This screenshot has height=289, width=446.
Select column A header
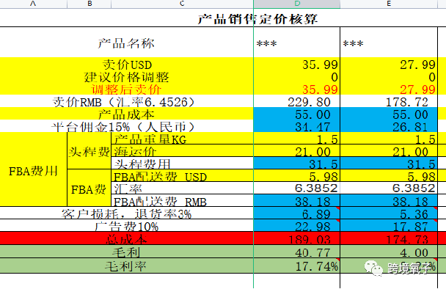coord(33,4)
